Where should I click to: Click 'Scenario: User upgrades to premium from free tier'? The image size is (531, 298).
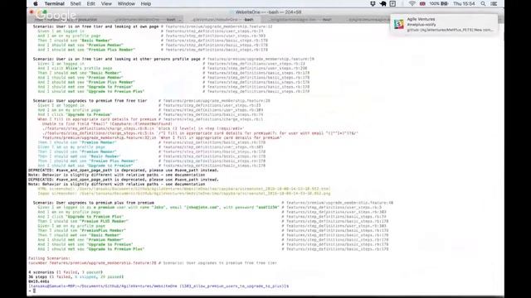point(90,101)
